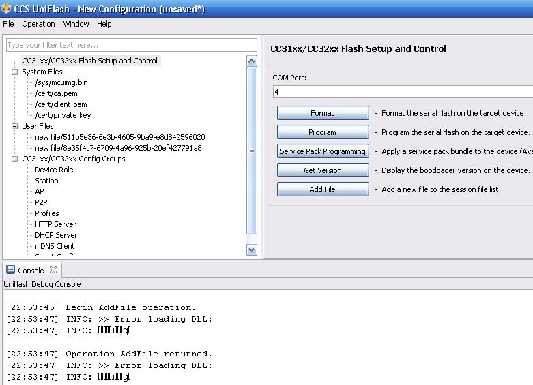
Task: Select P2P config group
Action: (41, 202)
